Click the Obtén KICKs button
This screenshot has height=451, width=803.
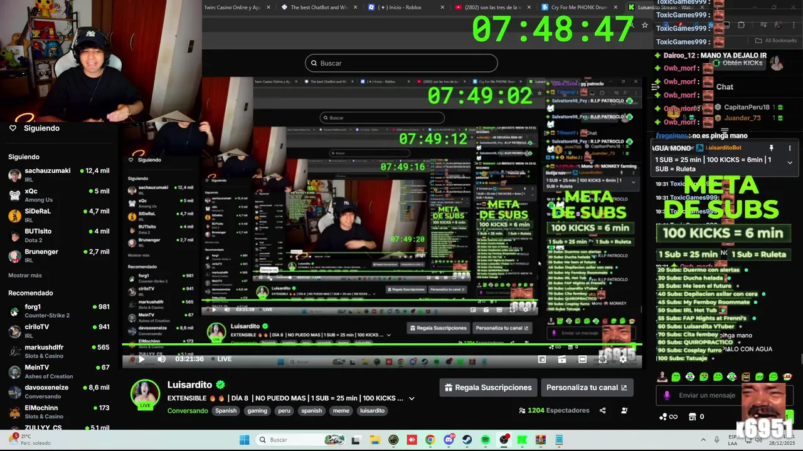(738, 63)
